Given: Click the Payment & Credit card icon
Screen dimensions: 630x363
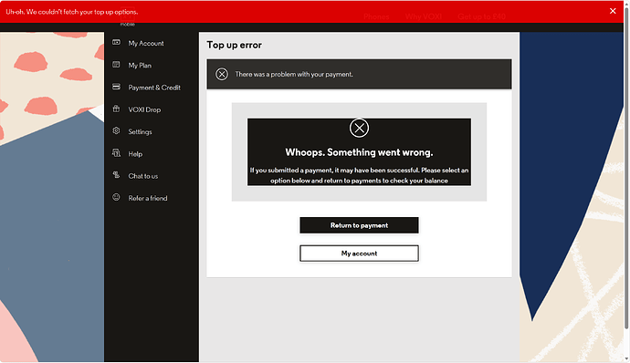Looking at the screenshot, I should tap(116, 87).
